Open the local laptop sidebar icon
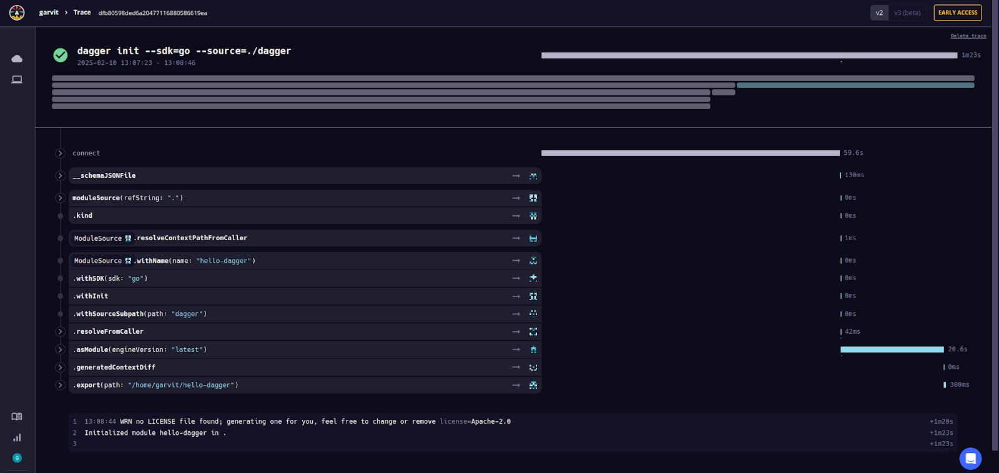The height and width of the screenshot is (473, 999). pos(17,80)
